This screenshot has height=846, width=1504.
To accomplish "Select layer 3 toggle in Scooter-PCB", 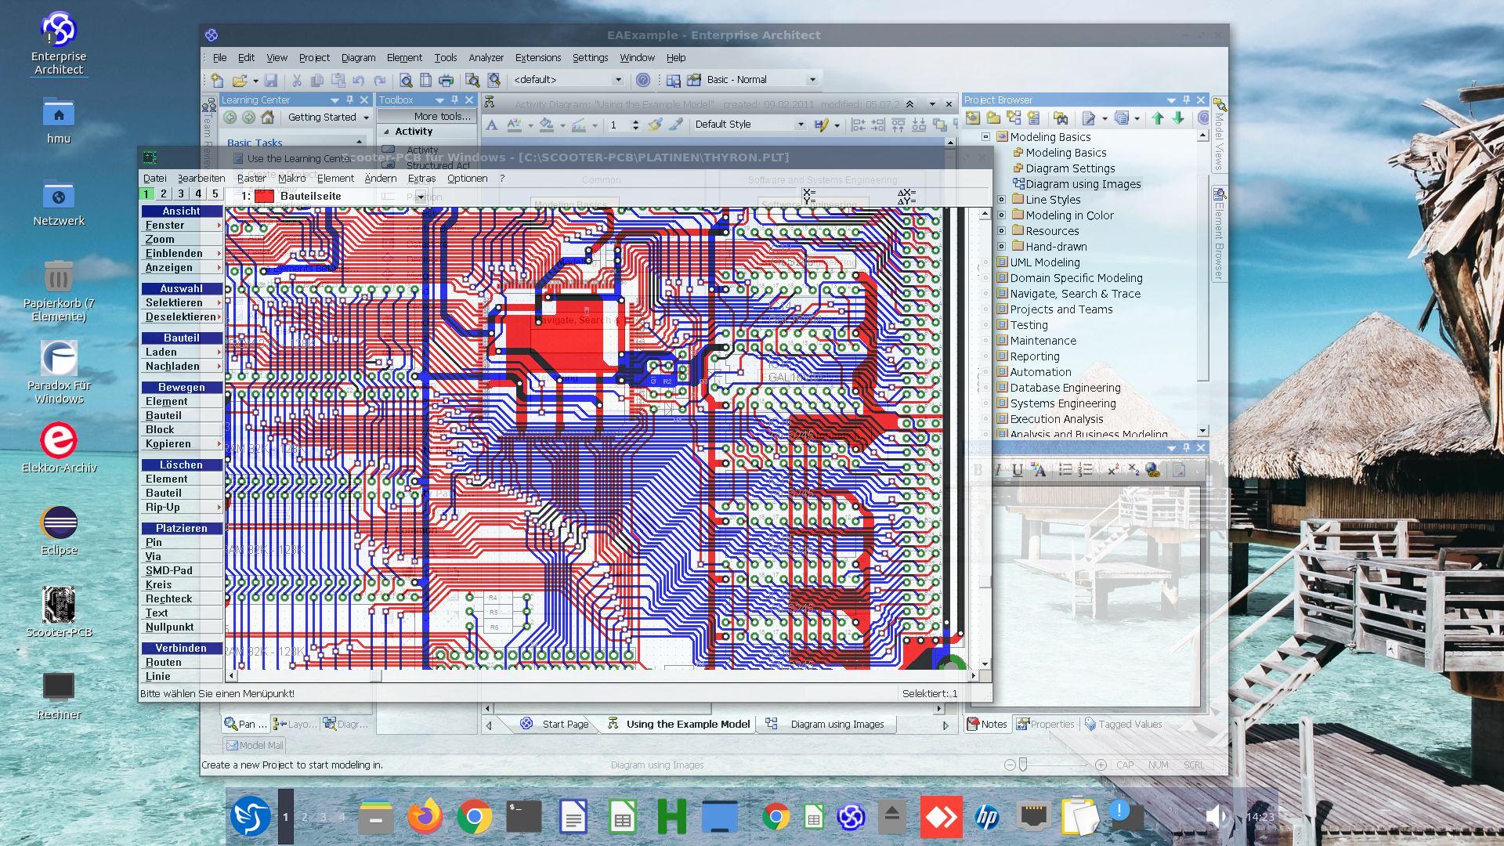I will 181,194.
